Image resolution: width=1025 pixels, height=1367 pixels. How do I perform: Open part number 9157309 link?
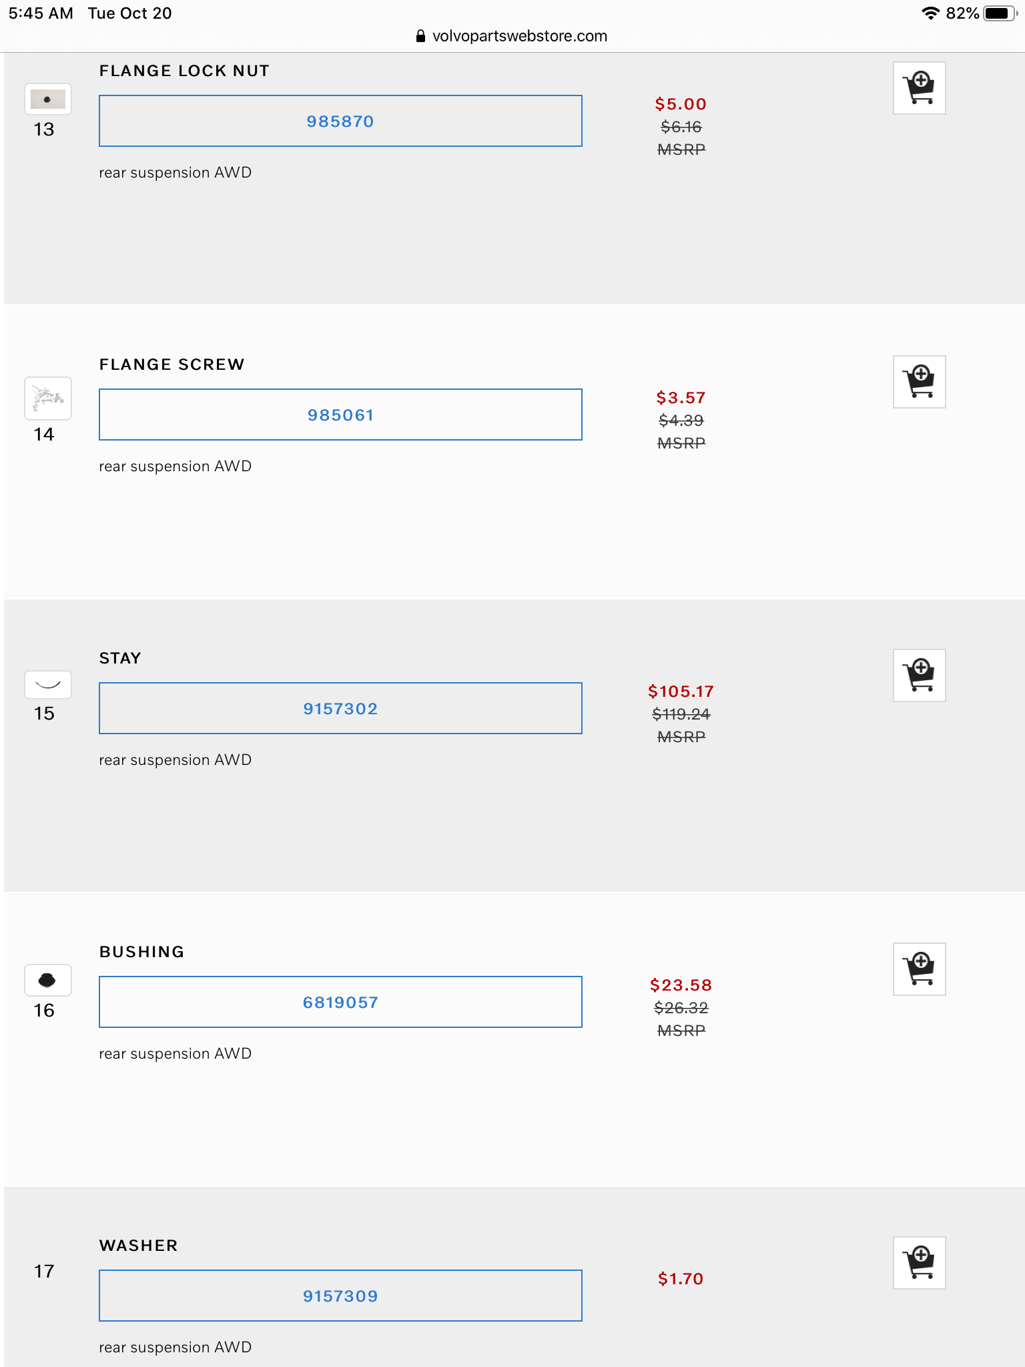point(340,1296)
